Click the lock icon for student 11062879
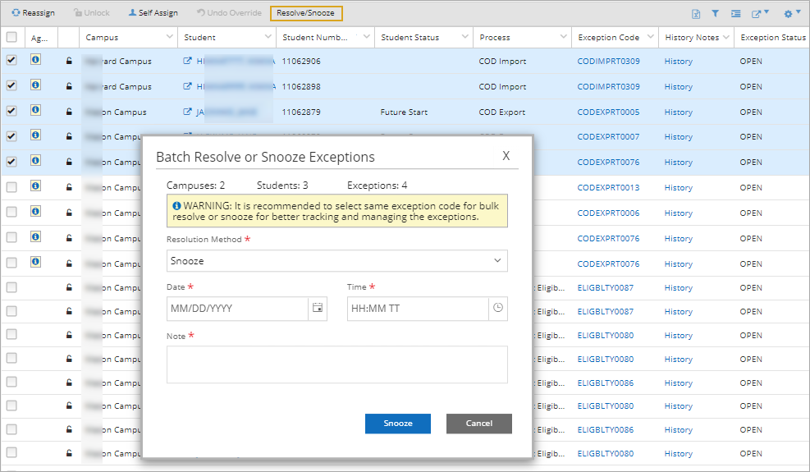 (x=69, y=112)
